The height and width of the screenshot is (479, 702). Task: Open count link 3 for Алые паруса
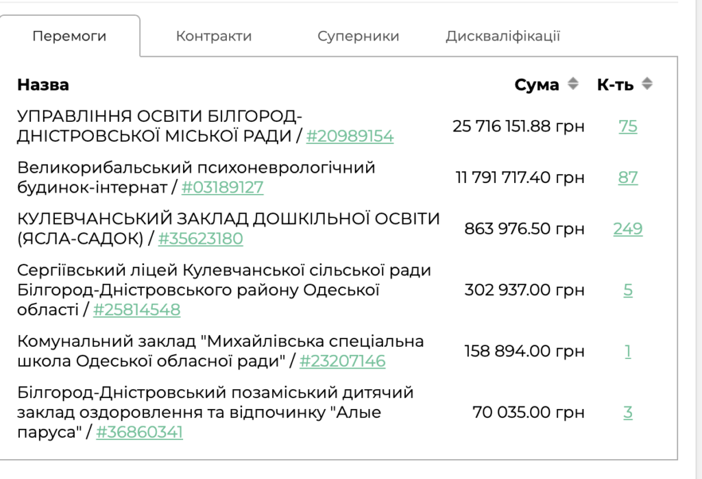click(627, 413)
